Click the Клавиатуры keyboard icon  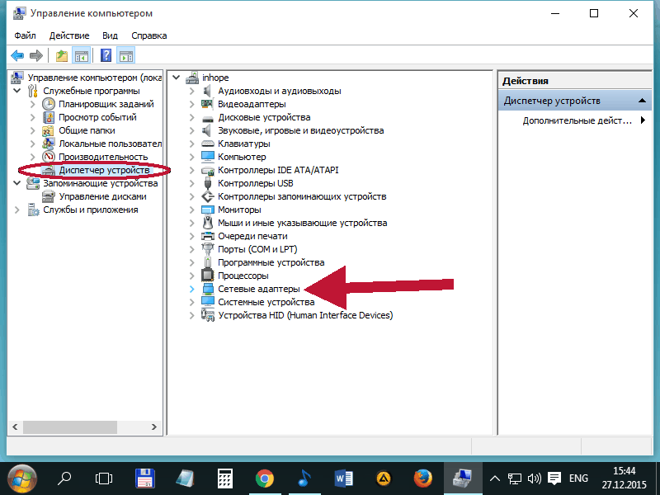pos(208,144)
